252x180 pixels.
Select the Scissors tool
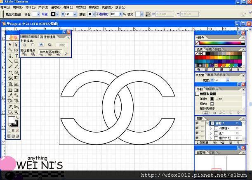click(16, 107)
